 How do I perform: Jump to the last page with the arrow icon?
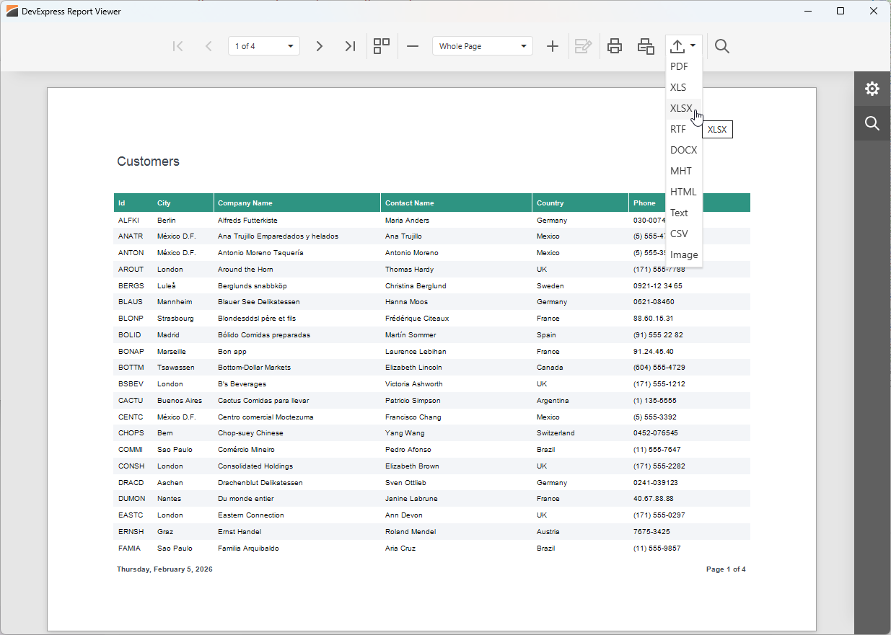point(350,45)
